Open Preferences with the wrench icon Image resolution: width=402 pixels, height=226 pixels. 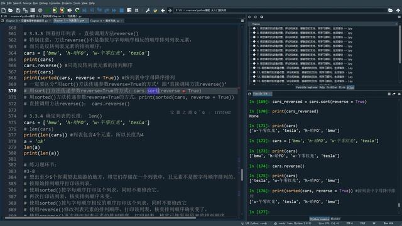click(x=148, y=10)
